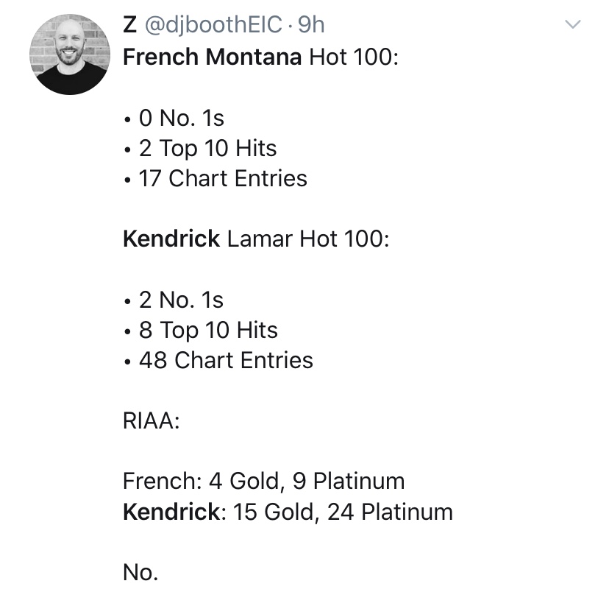Viewport: 609px width, 592px height.
Task: Click the 'RIAA:' heading text
Action: (x=152, y=420)
